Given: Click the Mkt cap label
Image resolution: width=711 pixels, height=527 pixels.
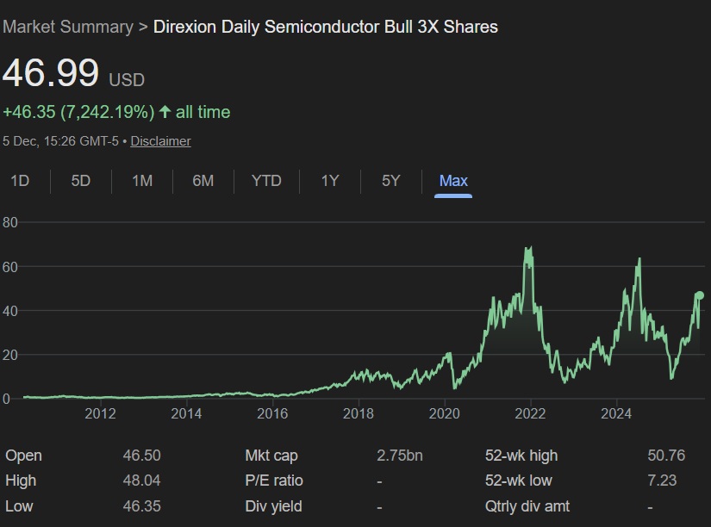Looking at the screenshot, I should tap(271, 456).
